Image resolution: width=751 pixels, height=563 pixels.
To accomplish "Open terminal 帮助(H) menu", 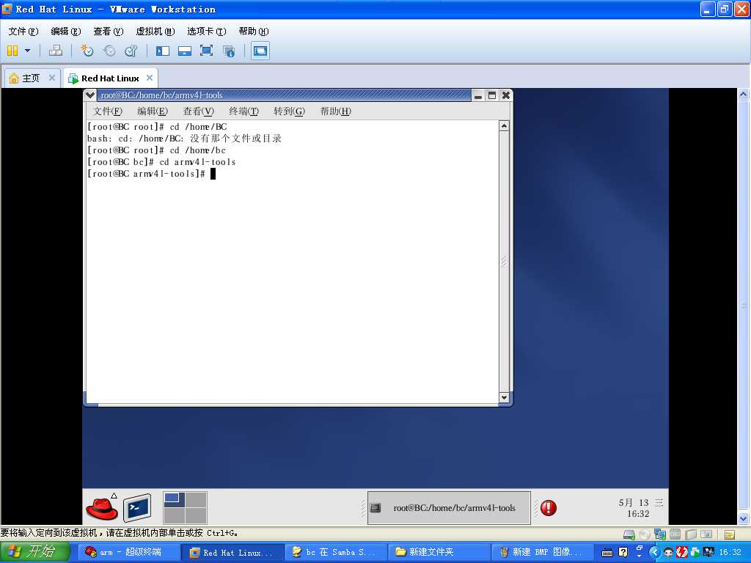I will (x=335, y=111).
